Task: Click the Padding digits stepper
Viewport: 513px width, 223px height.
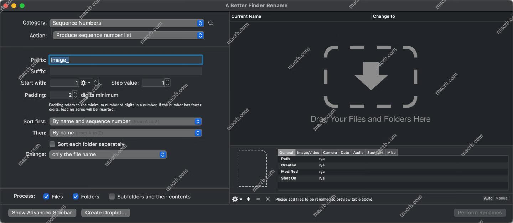Action: (75, 95)
